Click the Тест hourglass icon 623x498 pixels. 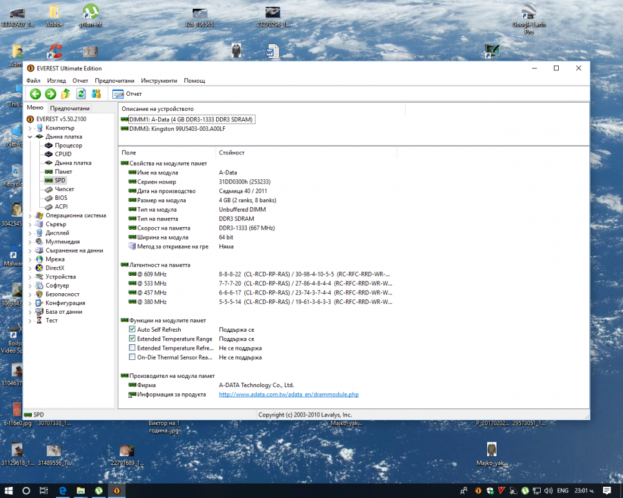click(x=39, y=320)
